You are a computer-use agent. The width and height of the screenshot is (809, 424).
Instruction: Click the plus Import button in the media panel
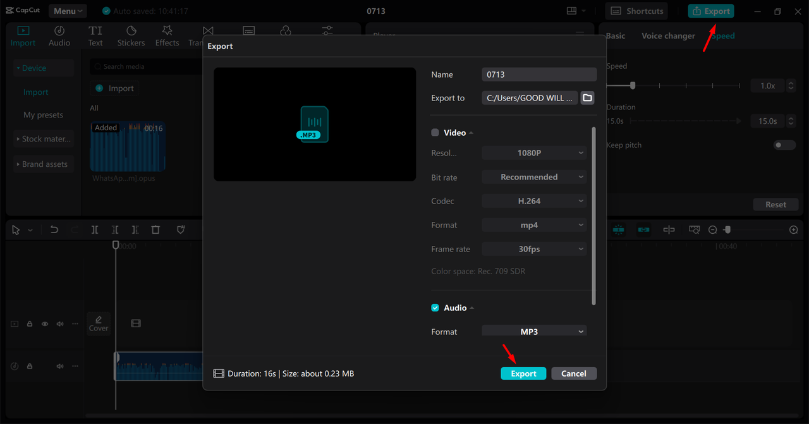[114, 88]
